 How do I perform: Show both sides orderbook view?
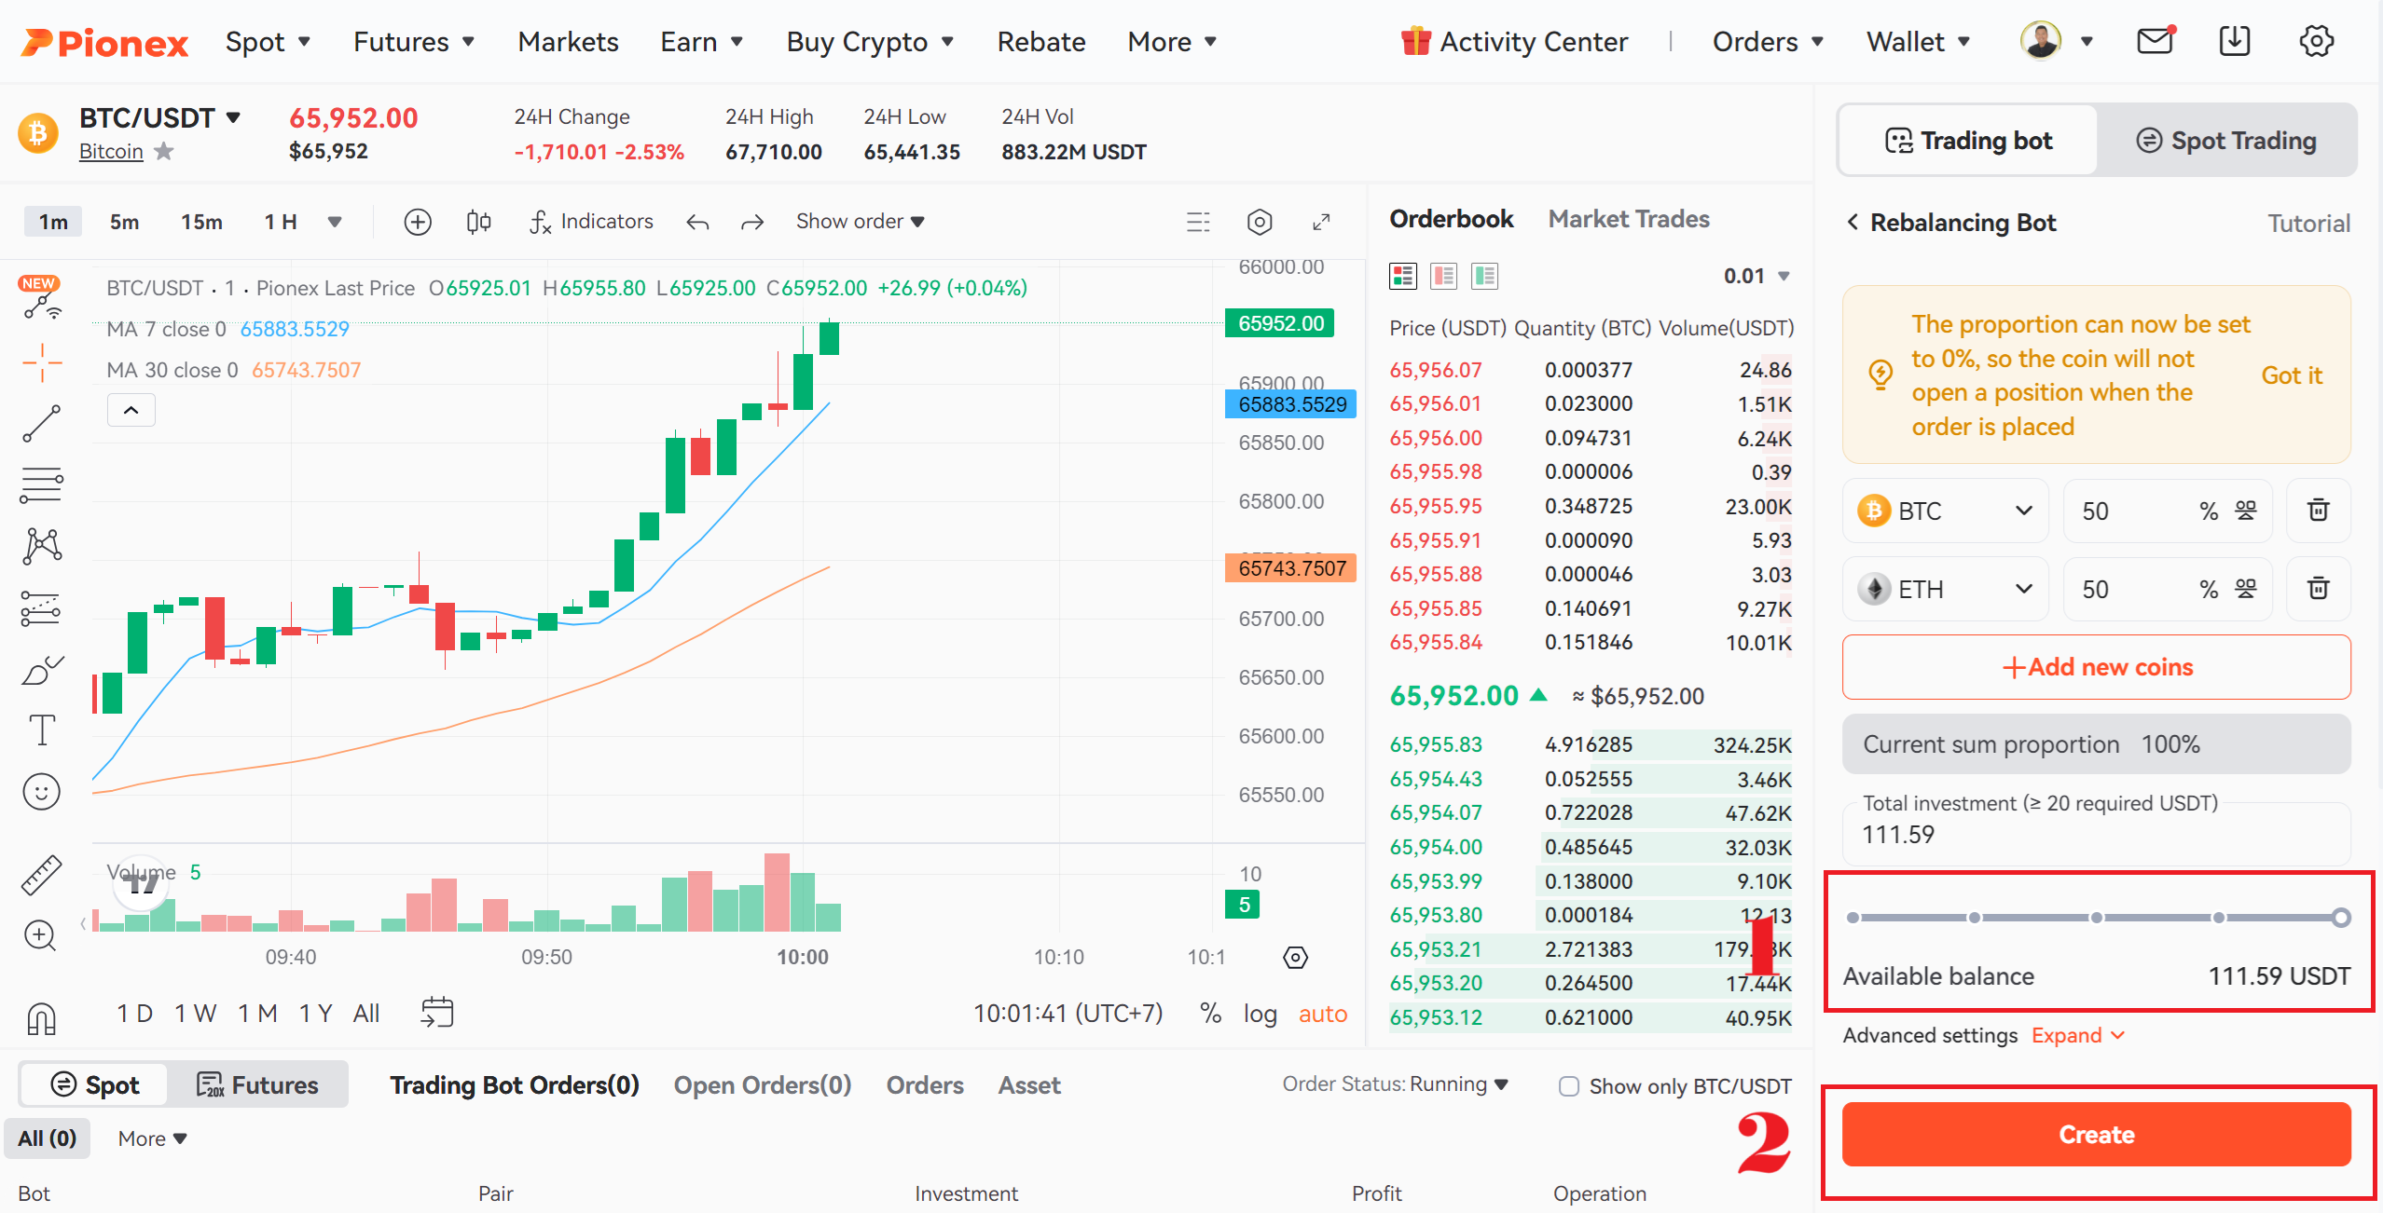(x=1403, y=276)
